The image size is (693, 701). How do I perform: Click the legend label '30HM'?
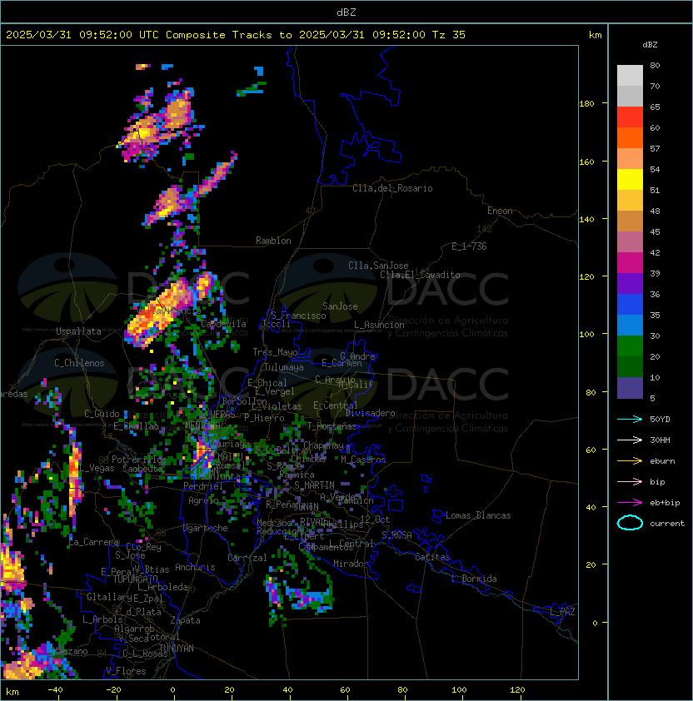660,440
